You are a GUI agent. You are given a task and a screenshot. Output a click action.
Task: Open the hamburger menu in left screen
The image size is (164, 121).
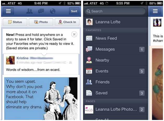(8, 11)
